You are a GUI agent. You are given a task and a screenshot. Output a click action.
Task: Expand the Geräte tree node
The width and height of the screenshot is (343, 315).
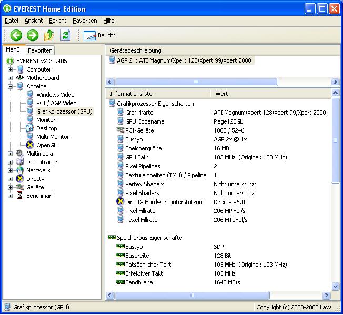pos(10,187)
